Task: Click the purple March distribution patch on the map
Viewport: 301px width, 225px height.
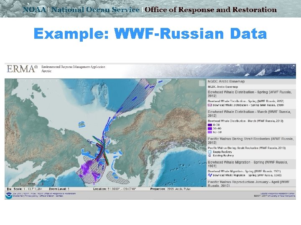Action: pos(87,168)
